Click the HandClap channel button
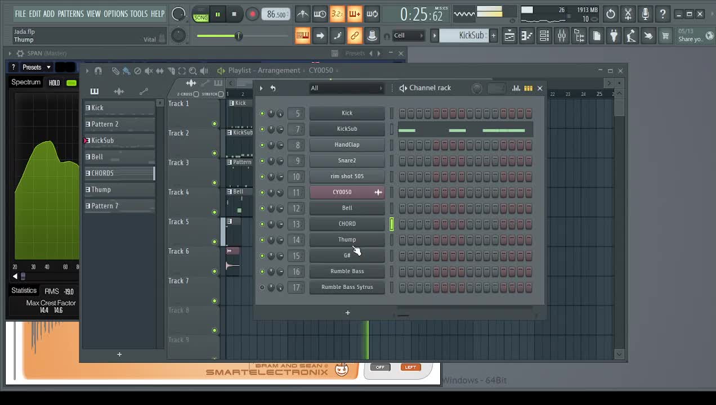Screen dimensions: 716x405 (x=347, y=145)
